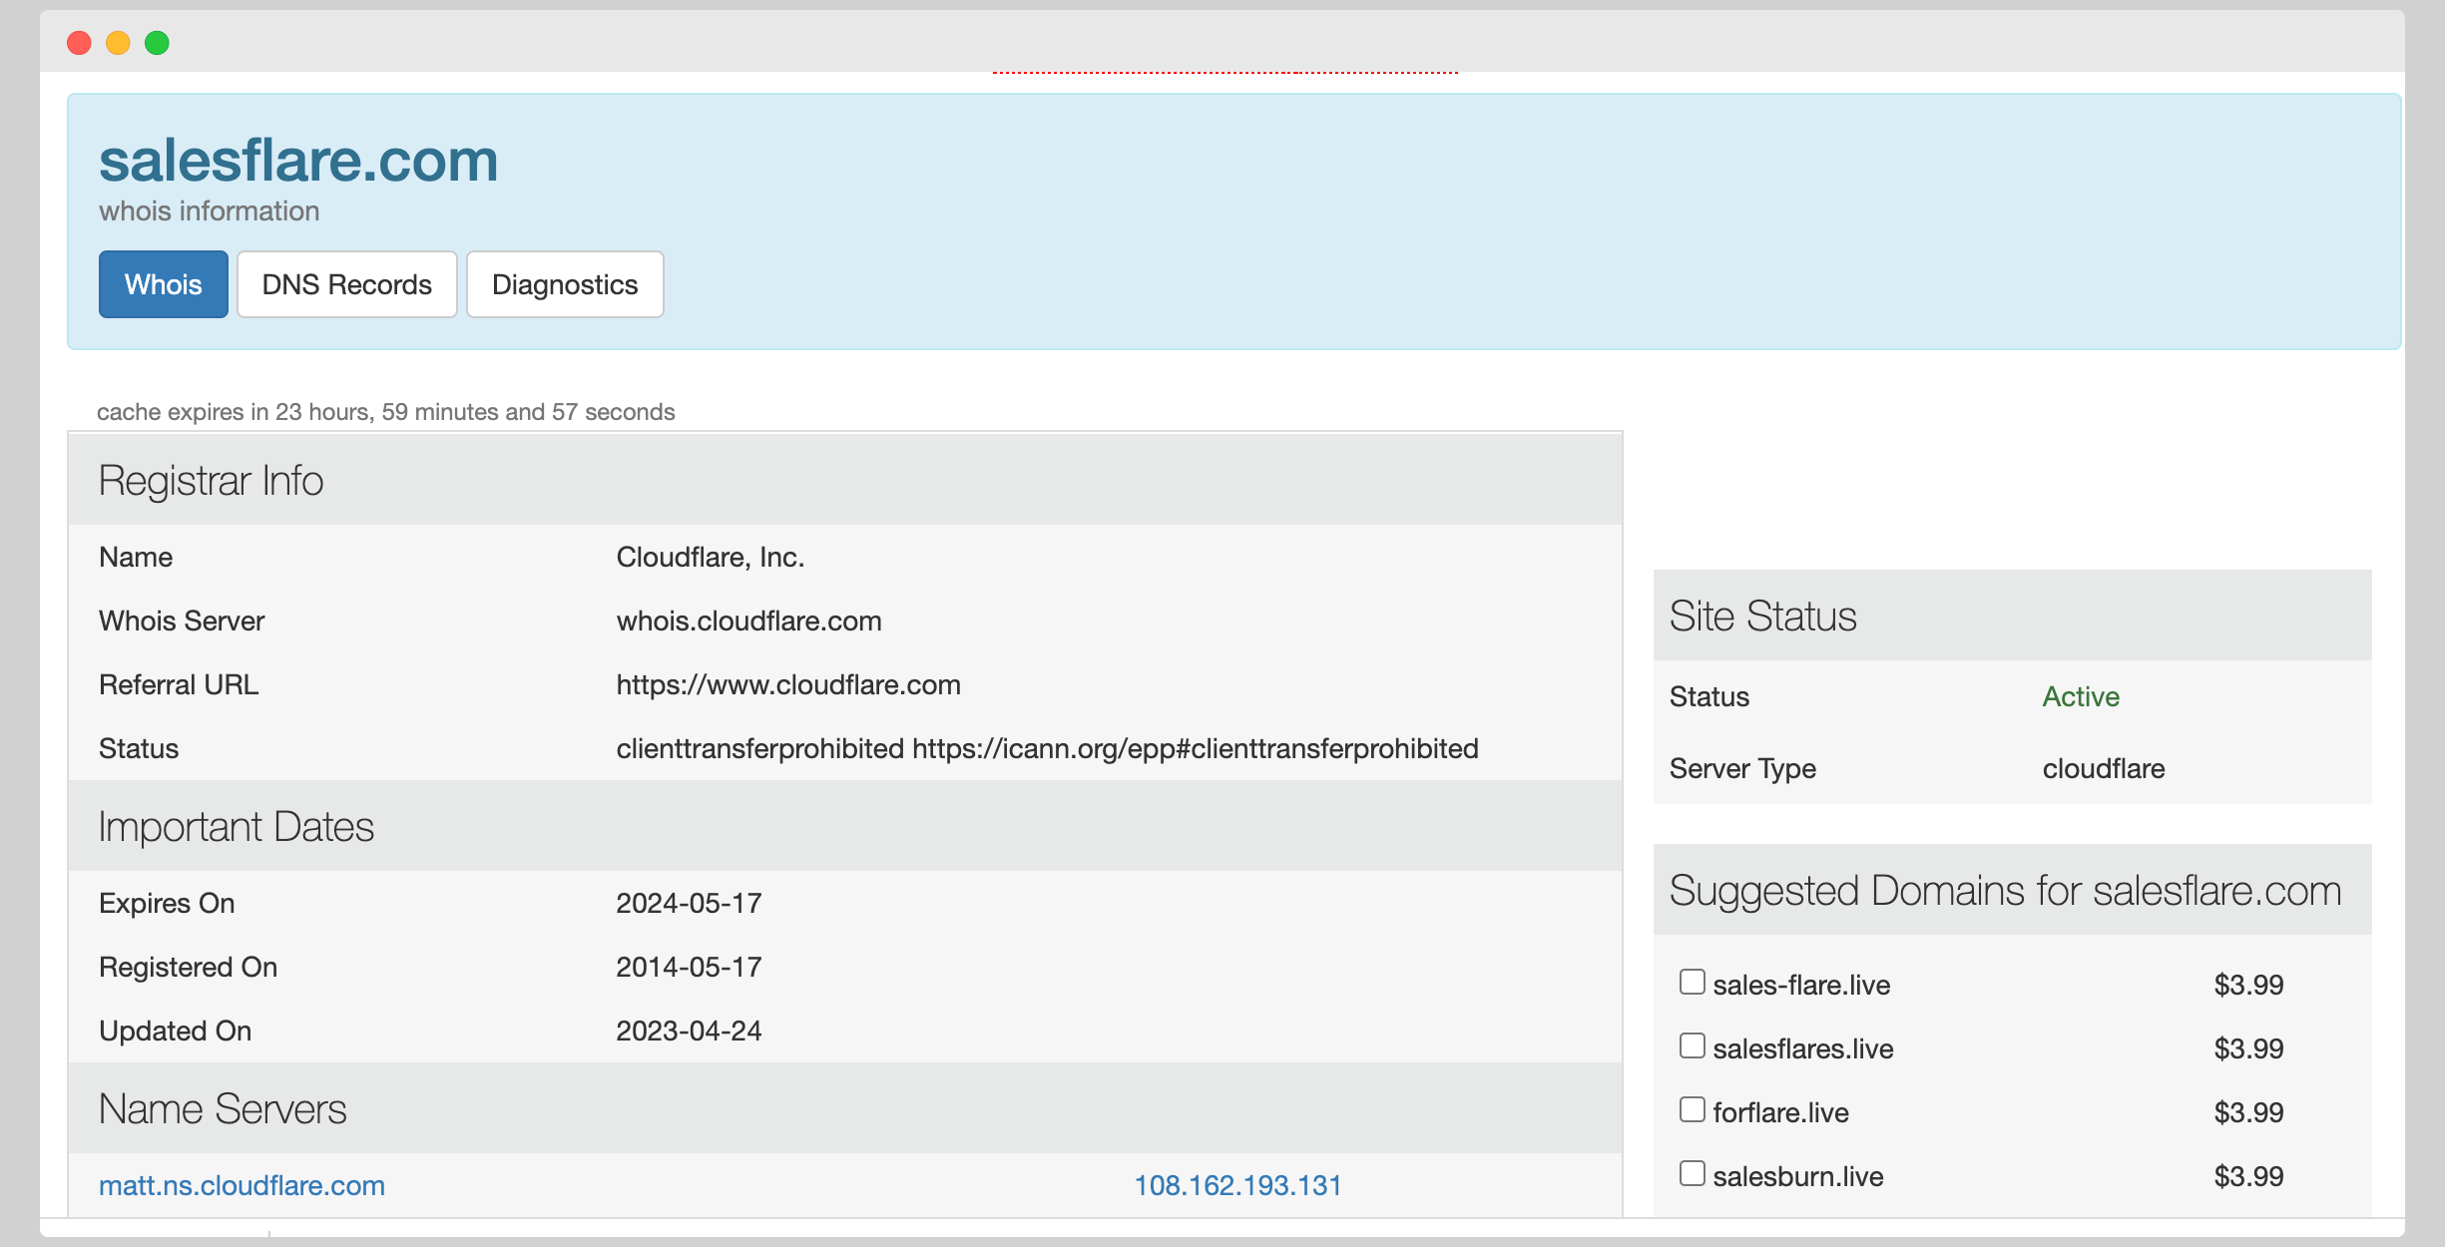Viewport: 2445px width, 1247px height.
Task: Switch to the DNS Records tab
Action: tap(346, 284)
